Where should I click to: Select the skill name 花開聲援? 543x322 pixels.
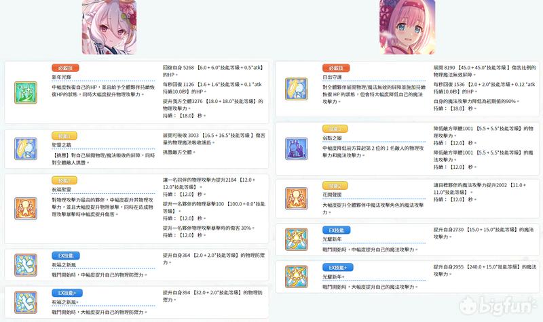coord(332,195)
